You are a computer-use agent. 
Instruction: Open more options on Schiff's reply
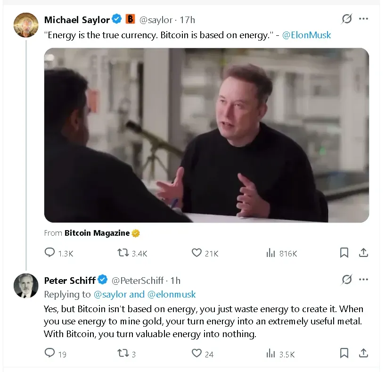point(364,279)
